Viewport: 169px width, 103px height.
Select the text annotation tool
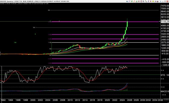[148, 1]
